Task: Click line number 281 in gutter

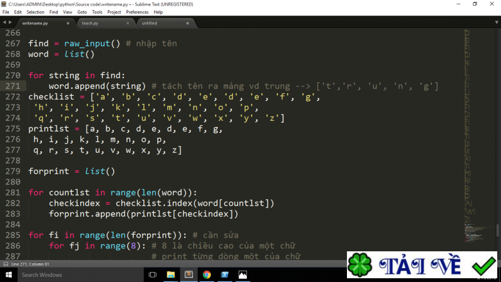Action: [13, 193]
